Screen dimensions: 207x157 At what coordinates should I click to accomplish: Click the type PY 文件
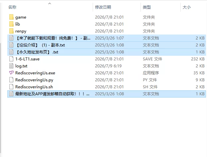(150, 80)
